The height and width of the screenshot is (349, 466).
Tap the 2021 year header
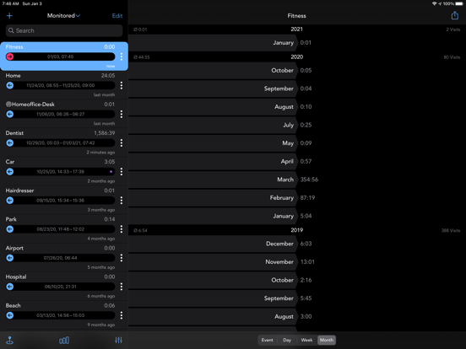pyautogui.click(x=297, y=29)
